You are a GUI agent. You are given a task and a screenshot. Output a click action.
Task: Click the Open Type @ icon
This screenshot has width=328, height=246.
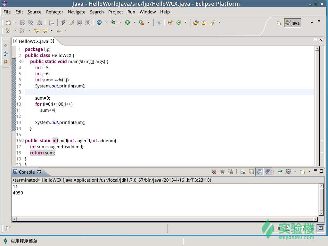pos(99,22)
